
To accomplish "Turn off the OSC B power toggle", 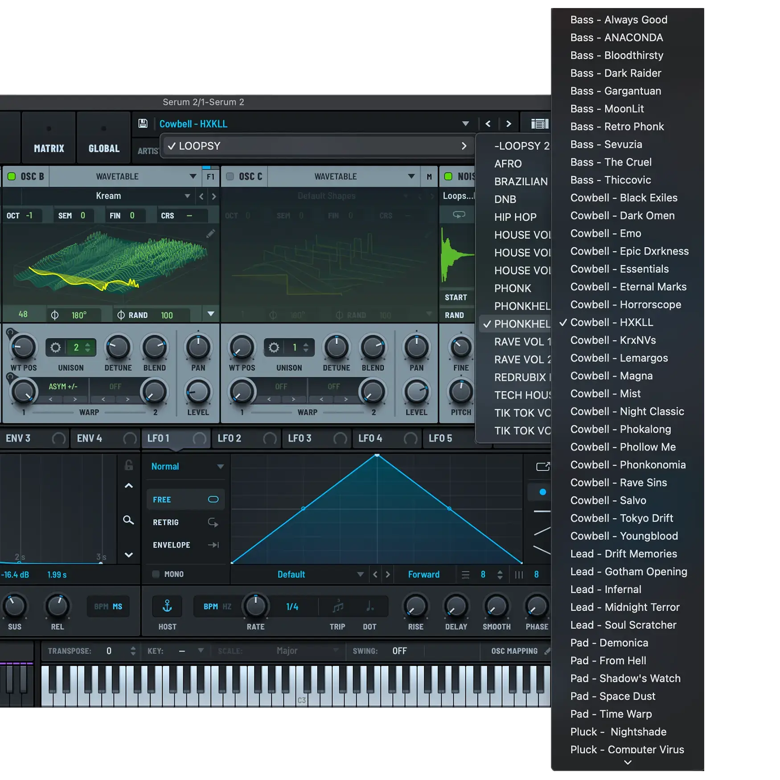I will (x=12, y=177).
